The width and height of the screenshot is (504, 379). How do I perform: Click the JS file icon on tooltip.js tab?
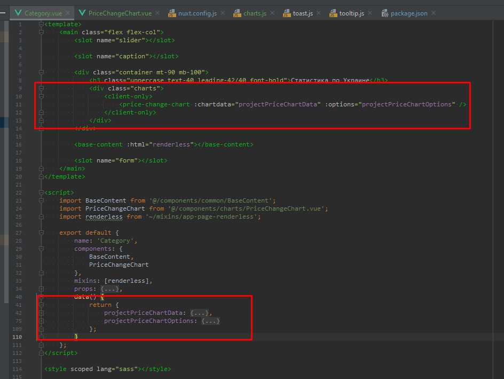[333, 13]
